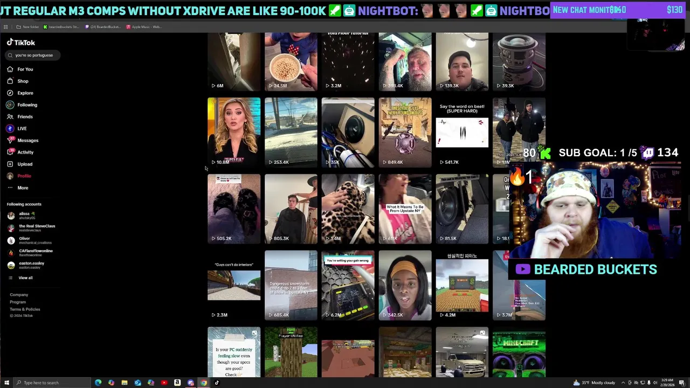
Task: Open the 'You're setting your gain wrong' video
Action: [348, 285]
